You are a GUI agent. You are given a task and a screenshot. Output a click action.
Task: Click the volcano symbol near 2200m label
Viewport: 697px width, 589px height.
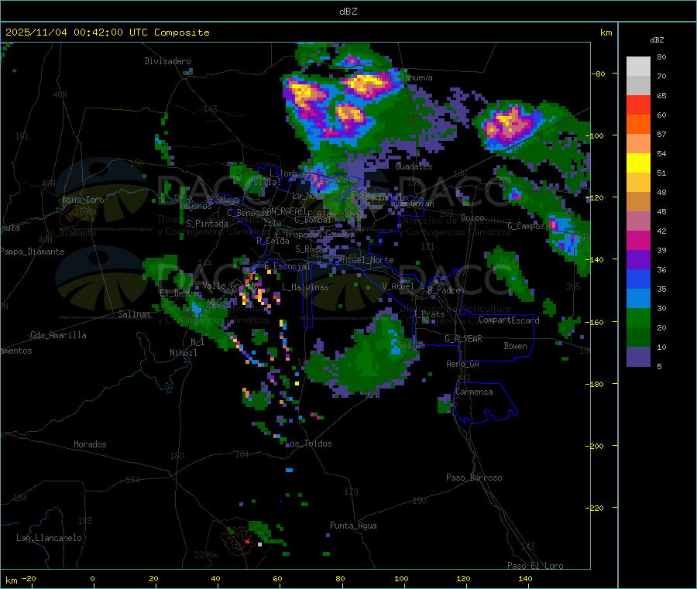pos(239,539)
